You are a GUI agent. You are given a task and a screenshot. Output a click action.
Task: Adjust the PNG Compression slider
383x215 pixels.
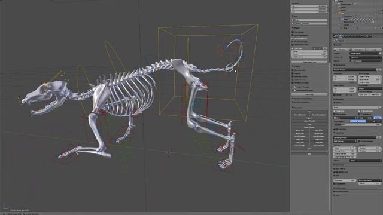358,125
